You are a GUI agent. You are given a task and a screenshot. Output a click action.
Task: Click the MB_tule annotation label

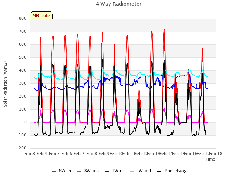pyautogui.click(x=41, y=15)
